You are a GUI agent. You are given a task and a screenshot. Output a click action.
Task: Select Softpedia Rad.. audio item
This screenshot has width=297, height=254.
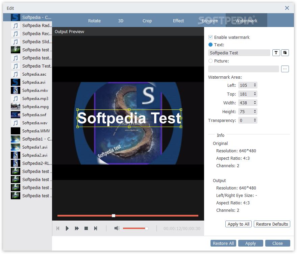pyautogui.click(x=27, y=26)
